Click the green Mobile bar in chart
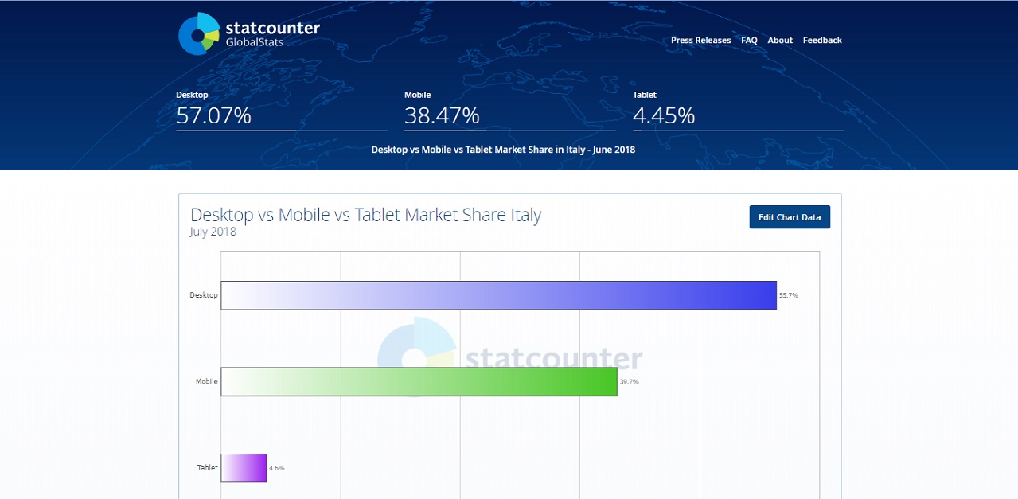 click(x=419, y=382)
